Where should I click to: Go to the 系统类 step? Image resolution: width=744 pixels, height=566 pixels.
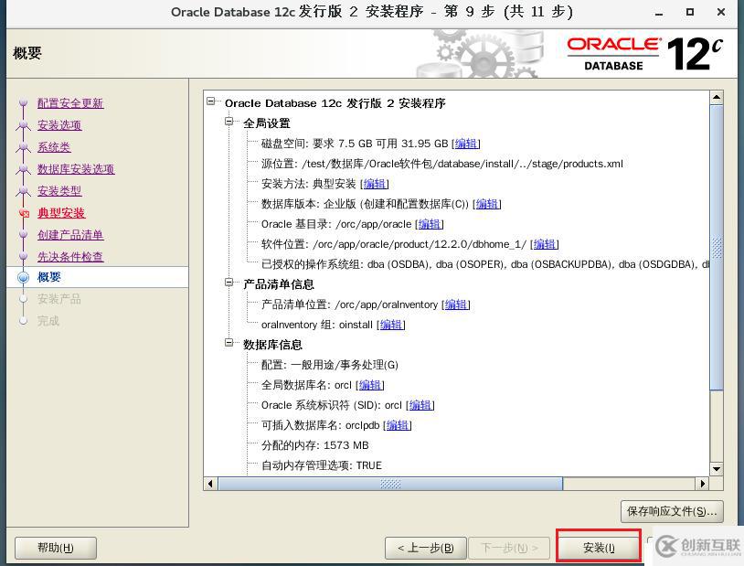click(54, 146)
